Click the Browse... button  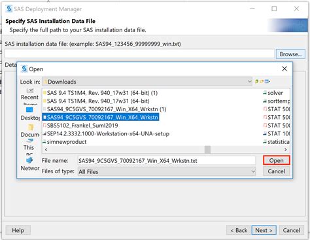[290, 54]
